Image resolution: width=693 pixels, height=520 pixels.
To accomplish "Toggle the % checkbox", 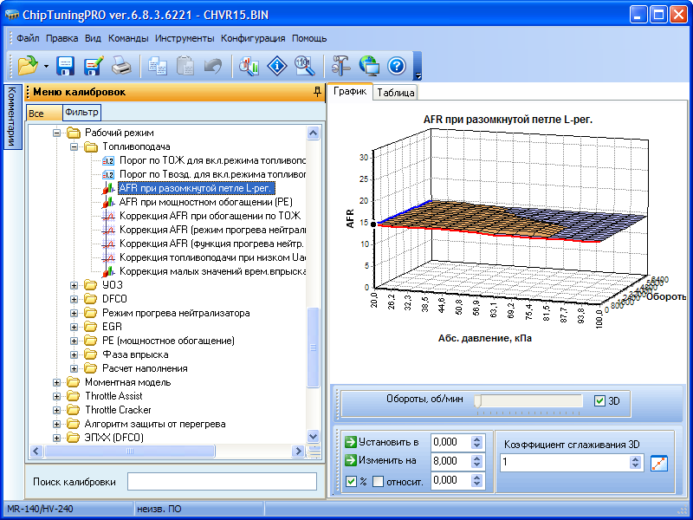I will pos(351,481).
